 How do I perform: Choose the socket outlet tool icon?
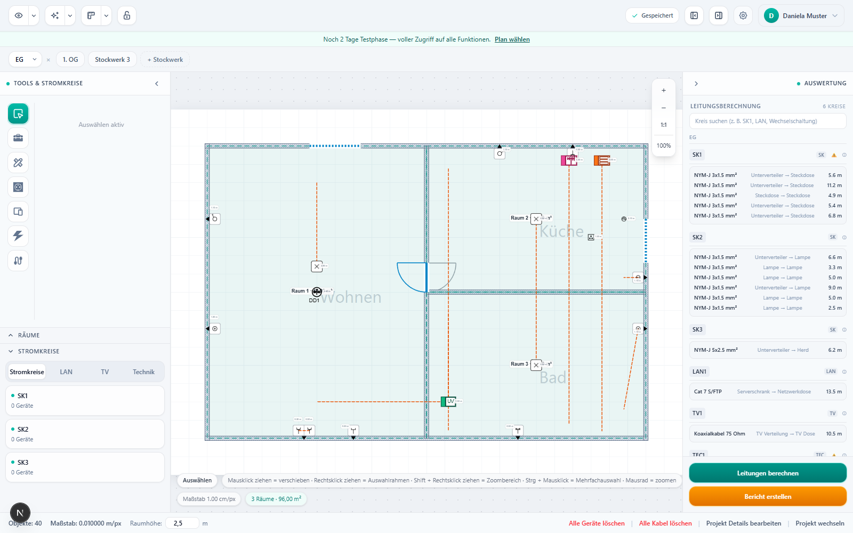[18, 187]
